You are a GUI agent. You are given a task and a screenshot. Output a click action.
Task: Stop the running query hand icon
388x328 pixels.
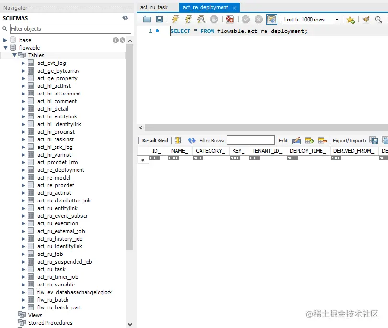pos(214,19)
